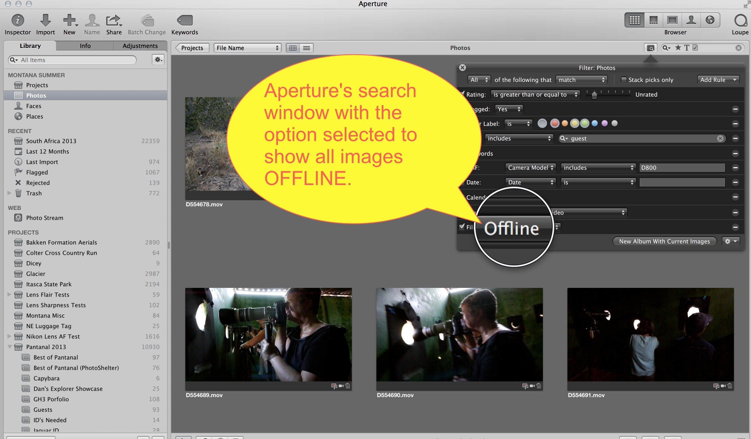Click the New plus icon
The height and width of the screenshot is (439, 751).
click(70, 20)
